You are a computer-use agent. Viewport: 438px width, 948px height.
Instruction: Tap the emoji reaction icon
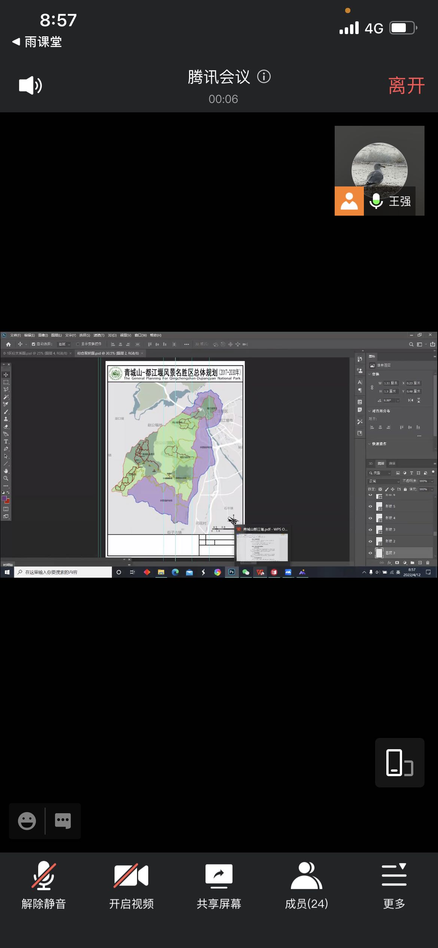(x=27, y=821)
